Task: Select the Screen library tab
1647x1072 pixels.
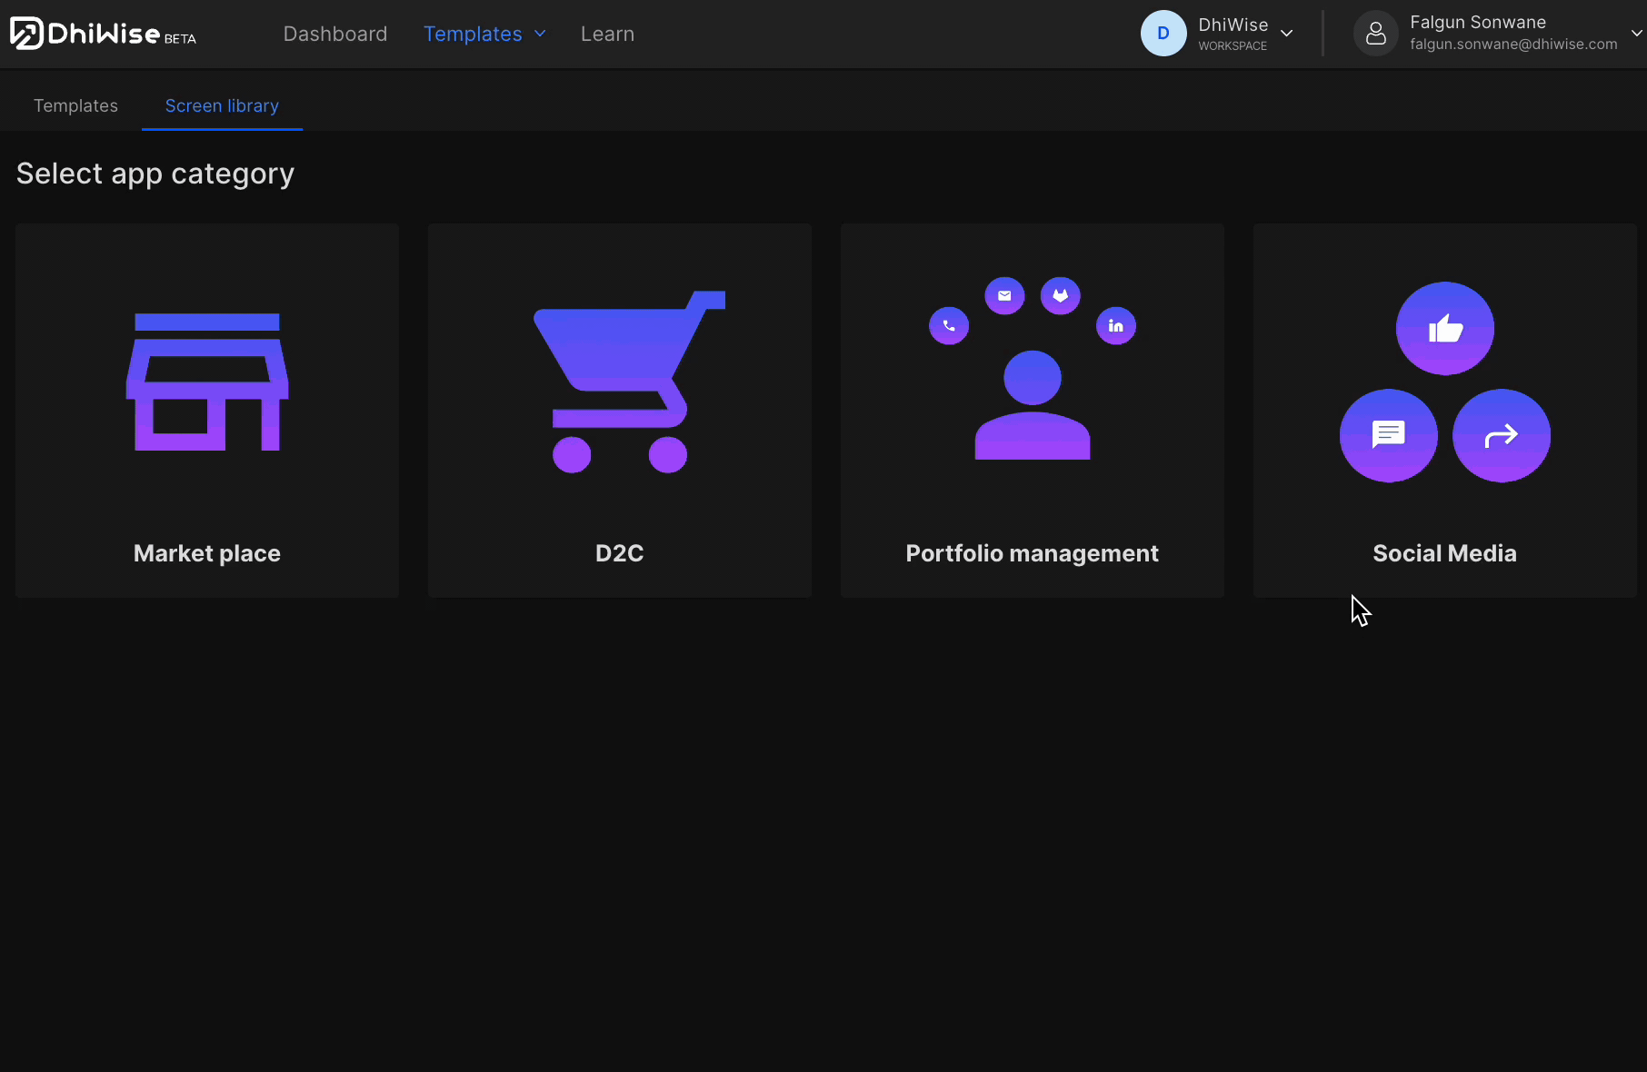Action: click(x=222, y=106)
